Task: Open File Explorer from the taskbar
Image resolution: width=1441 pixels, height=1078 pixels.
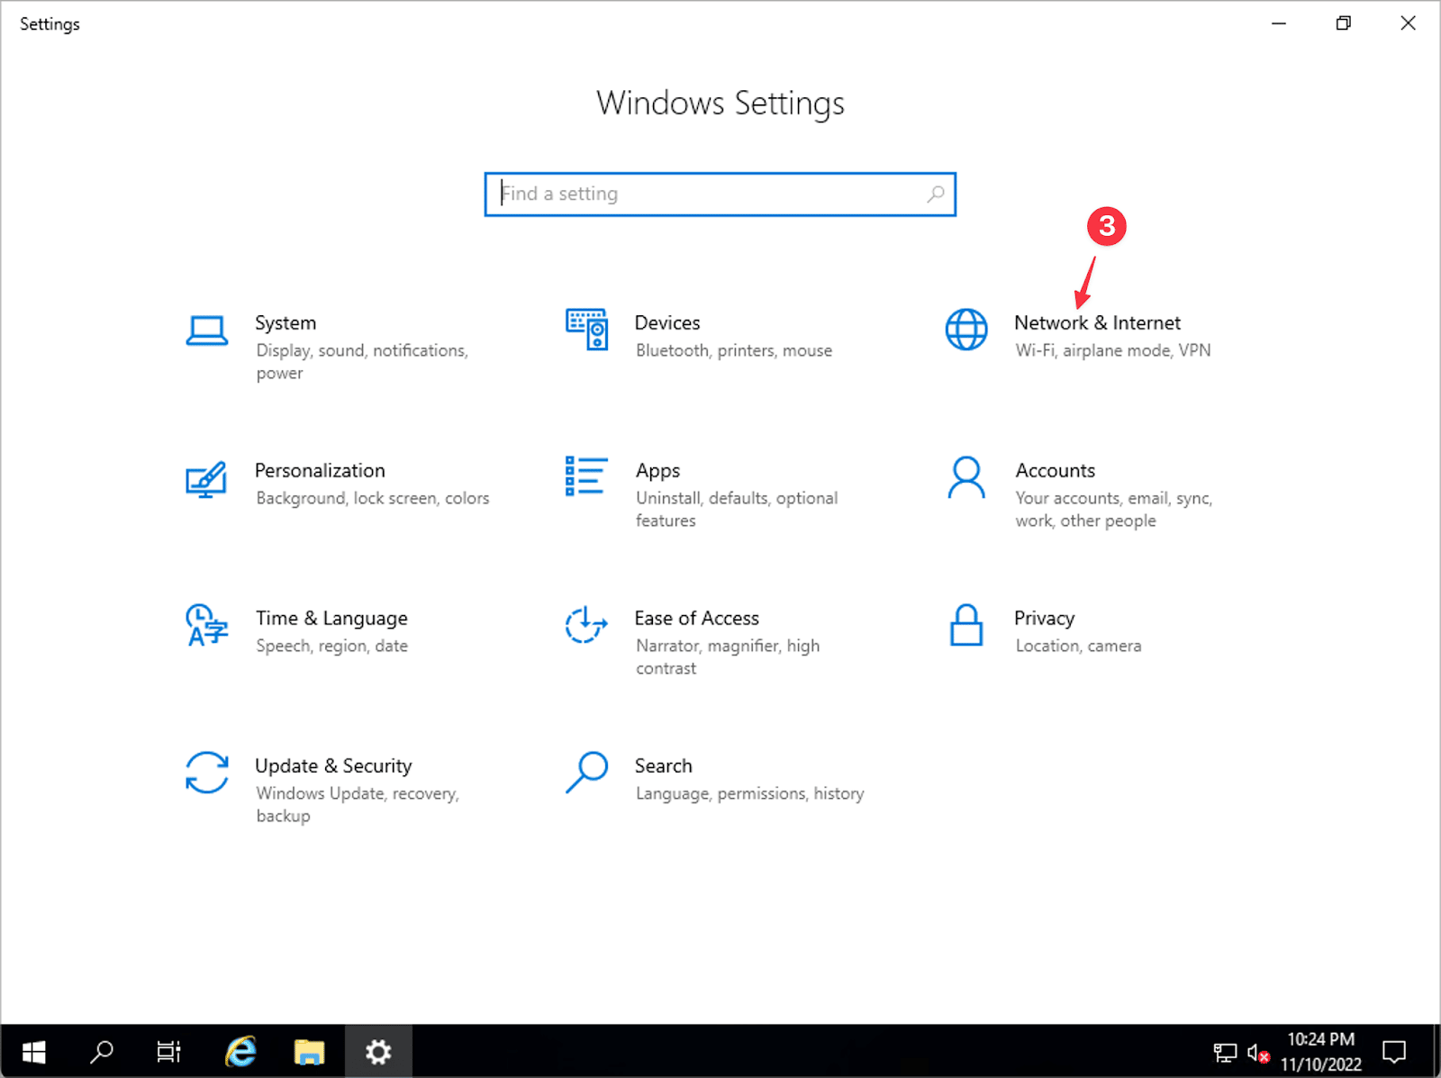Action: [x=309, y=1051]
